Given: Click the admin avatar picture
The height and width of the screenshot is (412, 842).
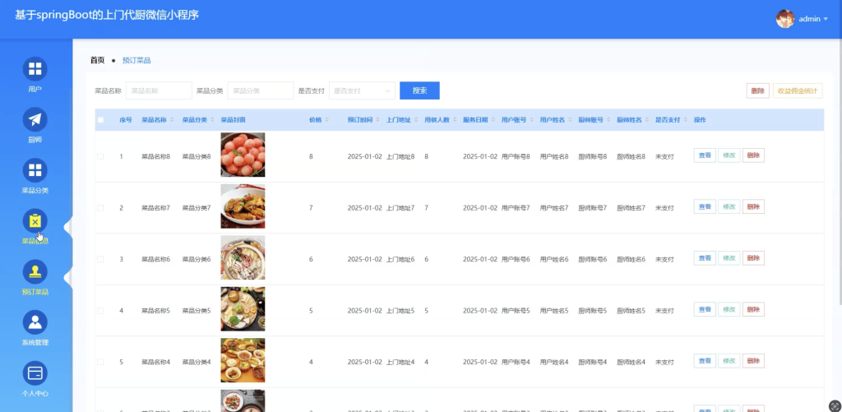Looking at the screenshot, I should pyautogui.click(x=785, y=19).
